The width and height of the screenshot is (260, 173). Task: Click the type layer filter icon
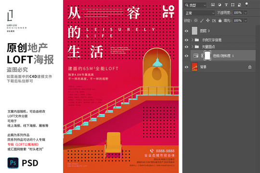pyautogui.click(x=226, y=5)
